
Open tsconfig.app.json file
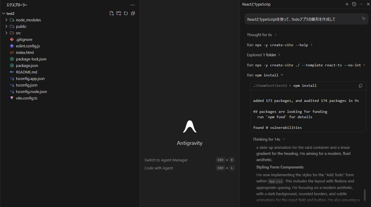[x=30, y=78]
